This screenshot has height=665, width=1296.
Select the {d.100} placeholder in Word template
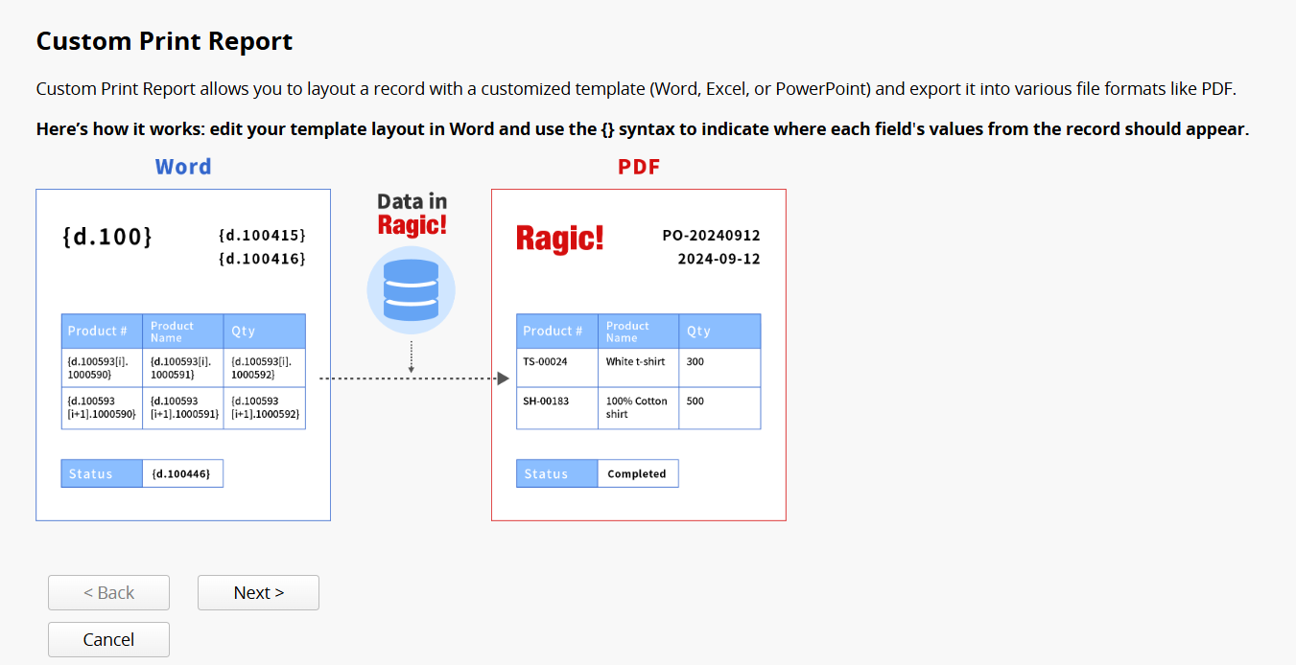click(106, 237)
